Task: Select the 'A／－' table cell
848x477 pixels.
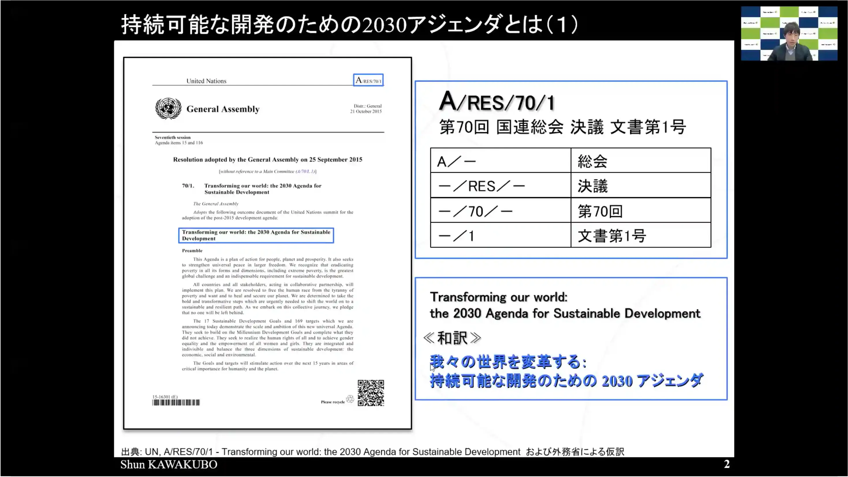Action: [x=500, y=161]
